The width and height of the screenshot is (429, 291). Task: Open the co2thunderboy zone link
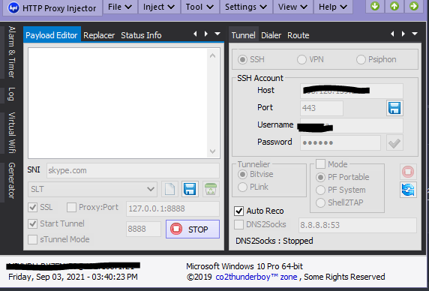(256, 277)
